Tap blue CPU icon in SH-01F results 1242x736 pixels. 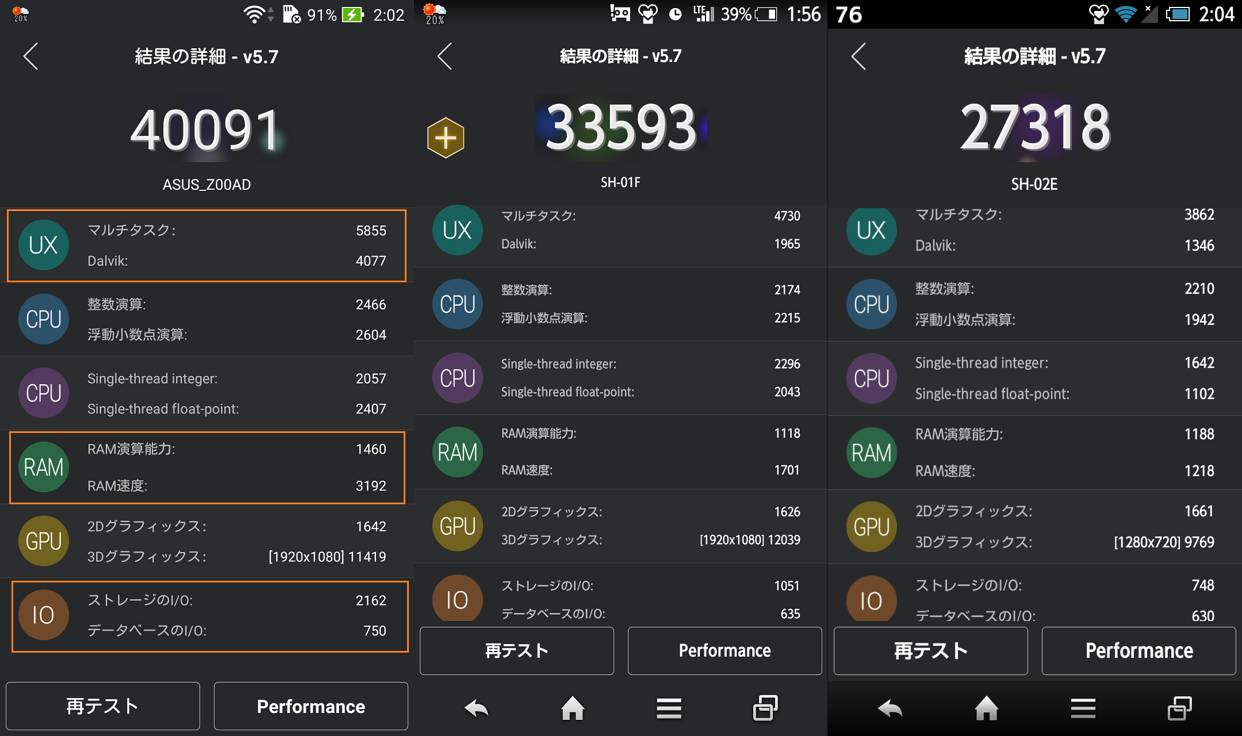click(x=458, y=304)
